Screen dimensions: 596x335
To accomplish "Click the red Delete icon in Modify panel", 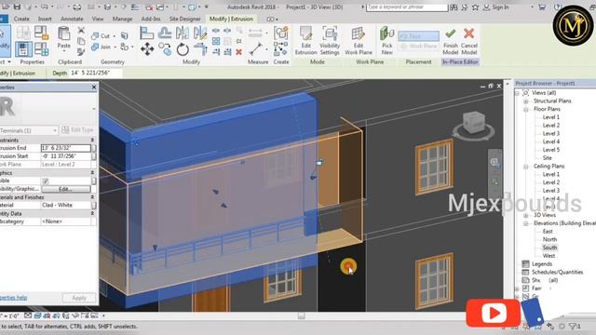I will click(238, 52).
